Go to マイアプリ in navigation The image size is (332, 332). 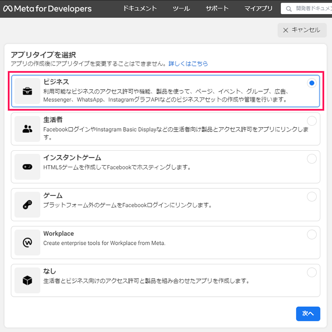pos(259,9)
